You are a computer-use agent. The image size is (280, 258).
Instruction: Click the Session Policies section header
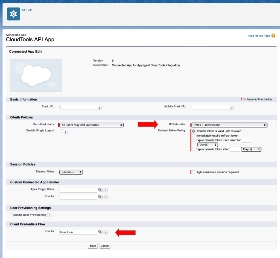pos(23,164)
